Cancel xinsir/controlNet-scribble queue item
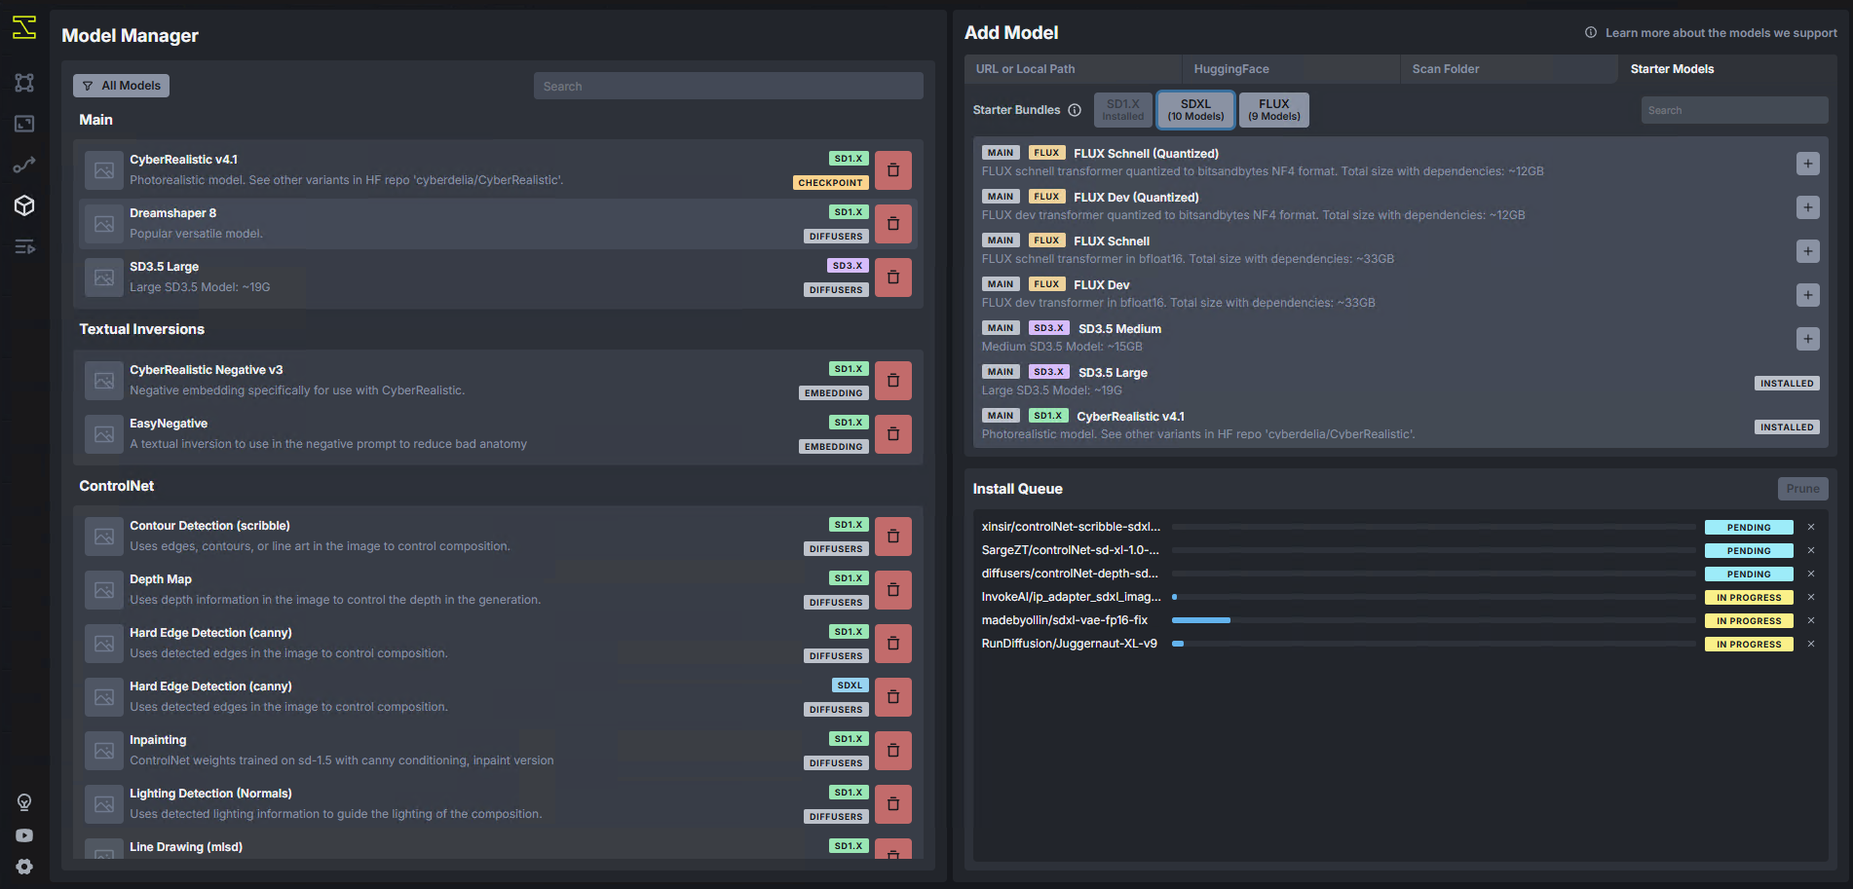 [x=1811, y=527]
